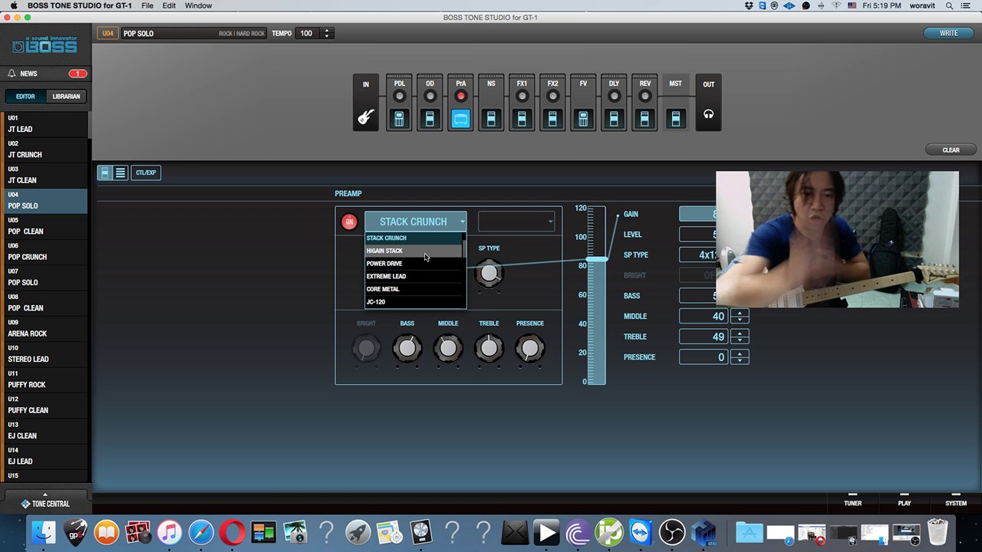Open System settings
The width and height of the screenshot is (982, 552).
956,503
